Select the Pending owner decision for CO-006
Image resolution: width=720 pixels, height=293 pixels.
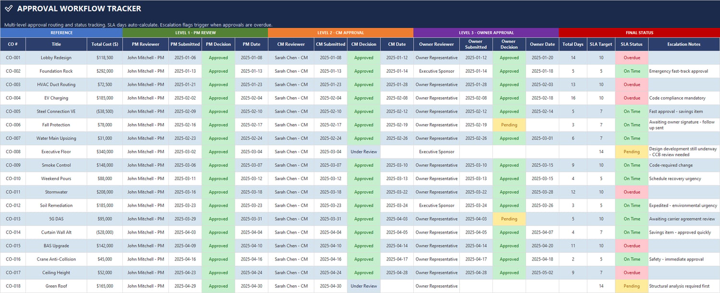coord(509,124)
